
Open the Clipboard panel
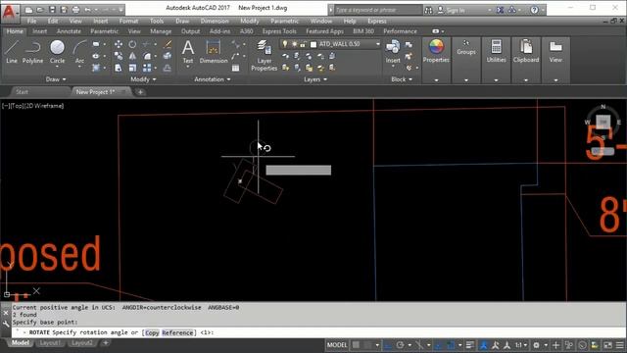point(526,51)
